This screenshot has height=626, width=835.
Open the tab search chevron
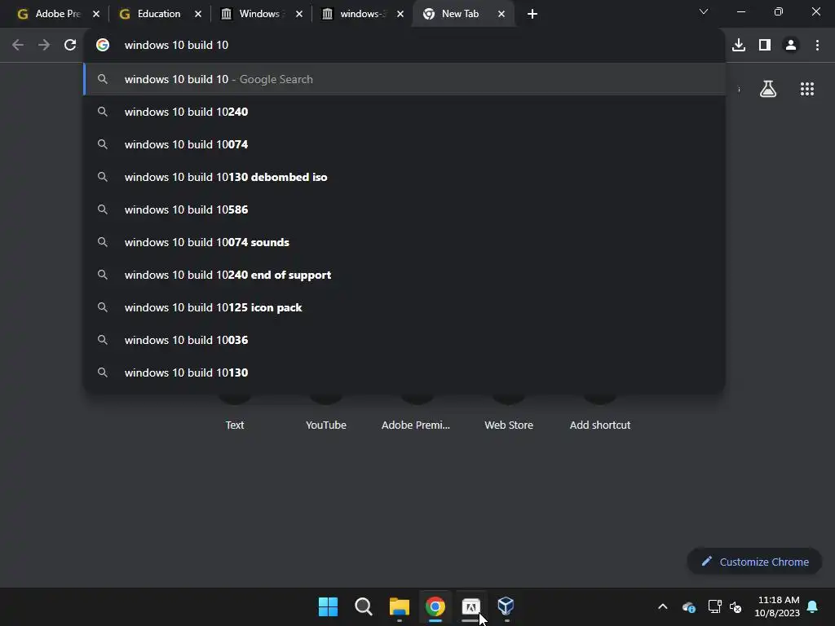pos(704,11)
